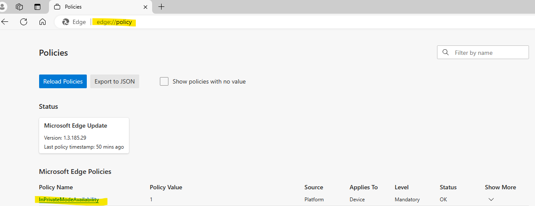Screen dimensions: 535x206
Task: Open the tab actions menu icon
Action: 37,7
